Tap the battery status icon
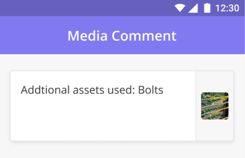 coord(207,8)
